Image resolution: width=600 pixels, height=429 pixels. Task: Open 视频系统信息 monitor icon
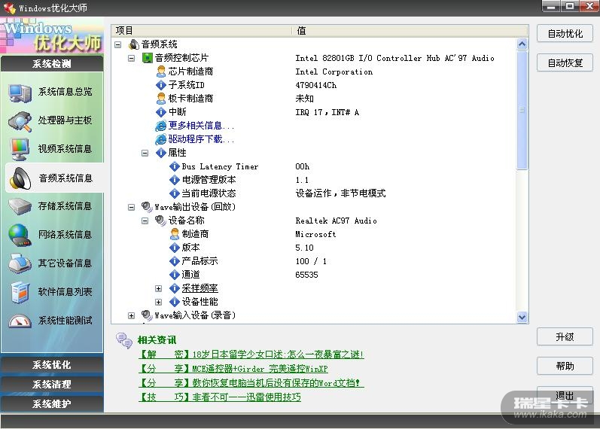point(20,149)
